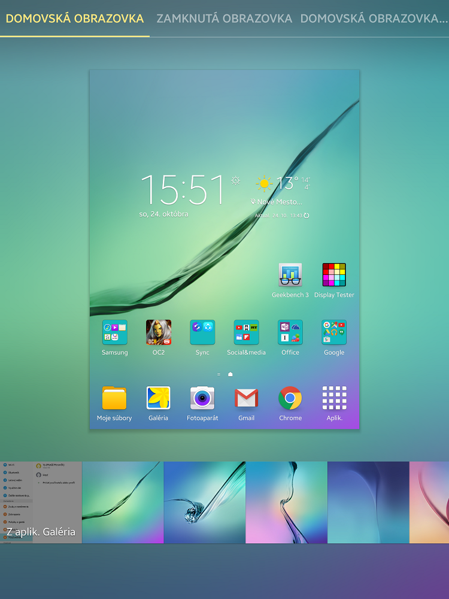Open the Office folder icon
This screenshot has width=449, height=599.
[x=290, y=332]
